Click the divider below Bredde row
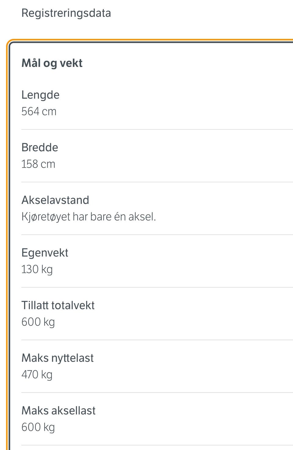293x450 pixels. pyautogui.click(x=157, y=182)
